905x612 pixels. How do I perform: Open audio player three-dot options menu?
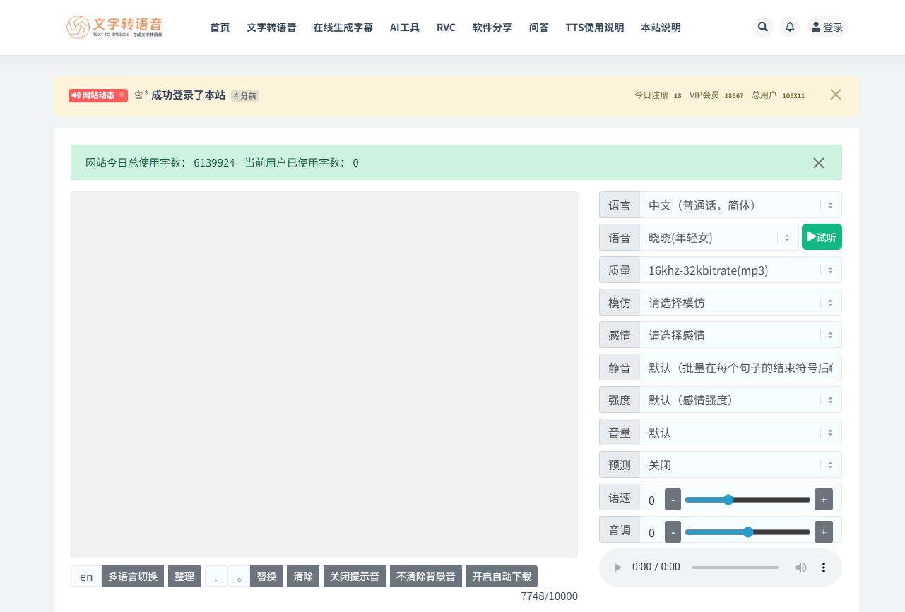tap(823, 568)
